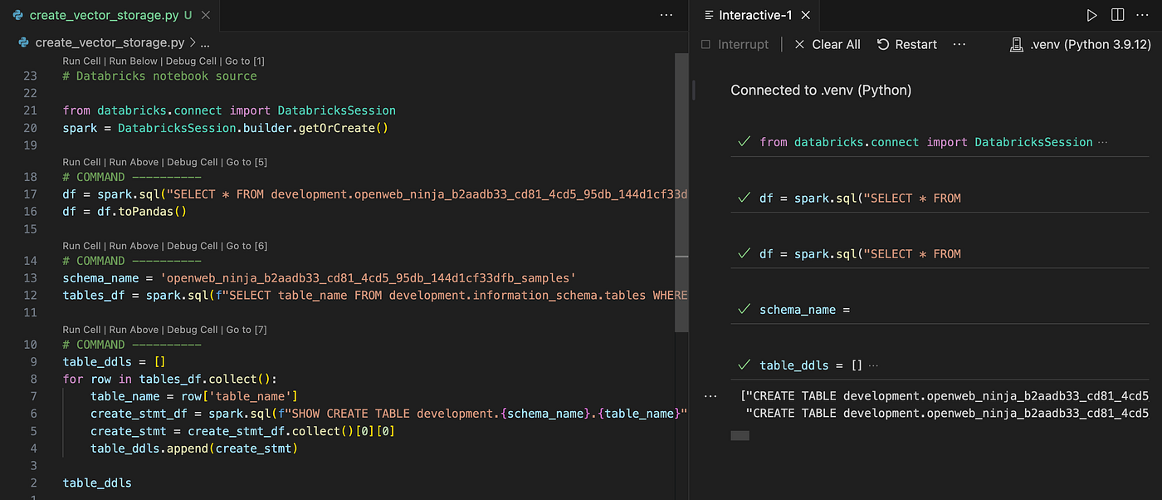The height and width of the screenshot is (500, 1162).
Task: Open Interactive toolbar overflow ellipsis menu
Action: [959, 44]
